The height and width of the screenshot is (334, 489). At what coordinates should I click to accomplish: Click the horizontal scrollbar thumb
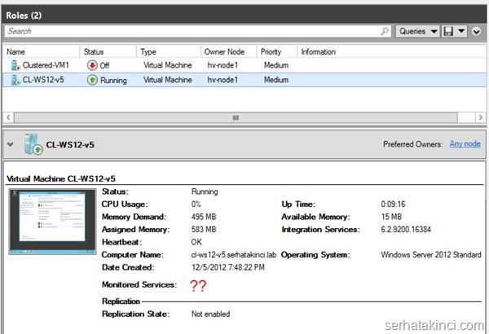pos(236,117)
